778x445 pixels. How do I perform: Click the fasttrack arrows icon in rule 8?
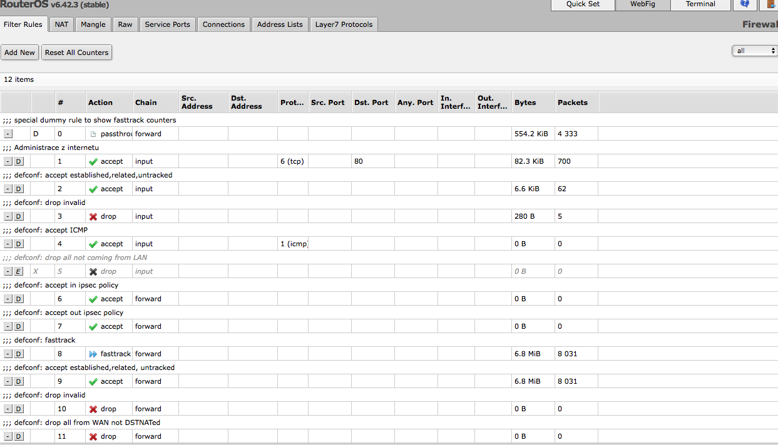coord(93,354)
